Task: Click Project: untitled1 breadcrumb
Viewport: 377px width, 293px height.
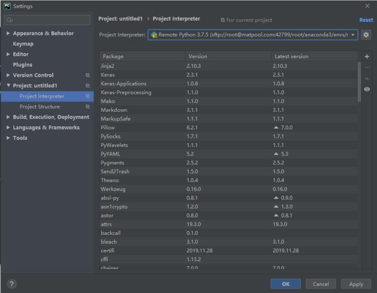Action: pyautogui.click(x=120, y=19)
